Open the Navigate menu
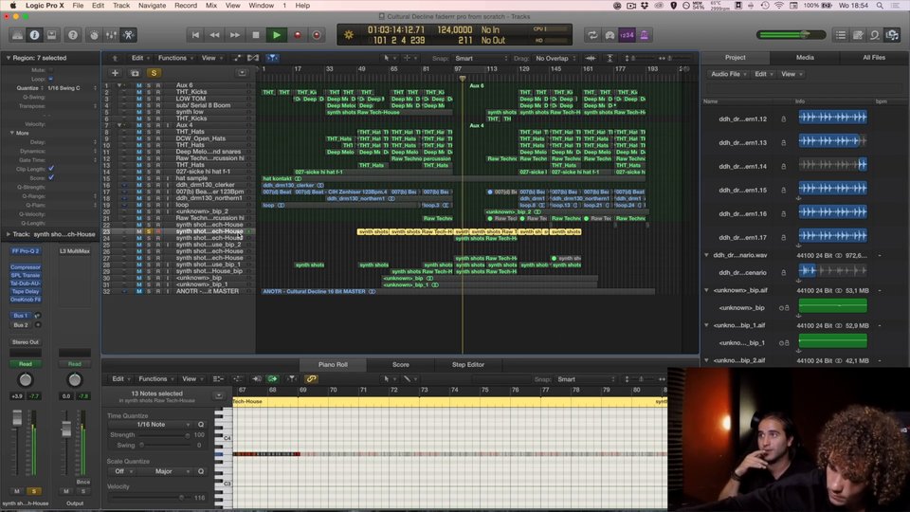 pos(152,6)
